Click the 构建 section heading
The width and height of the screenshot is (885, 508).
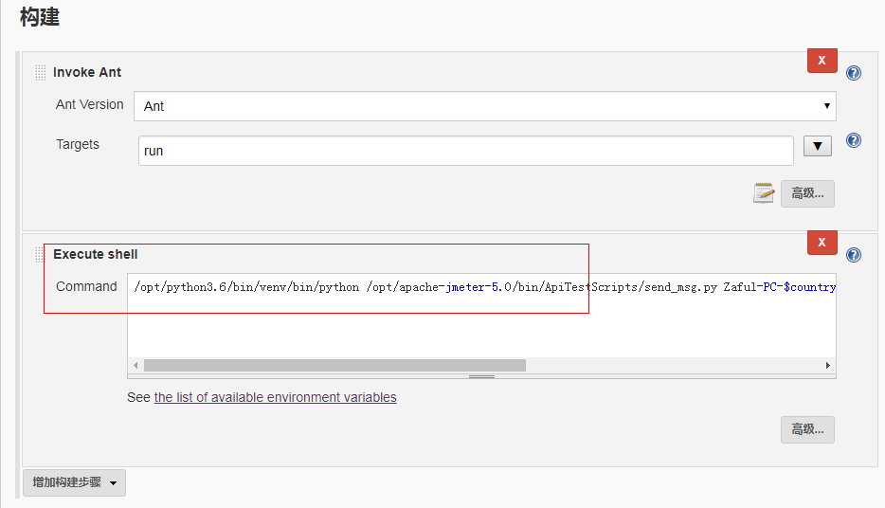click(x=40, y=16)
